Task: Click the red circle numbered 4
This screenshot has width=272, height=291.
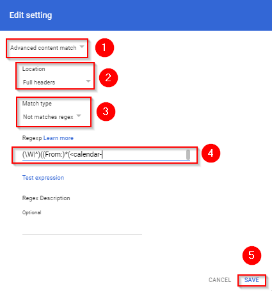Action: (211, 153)
